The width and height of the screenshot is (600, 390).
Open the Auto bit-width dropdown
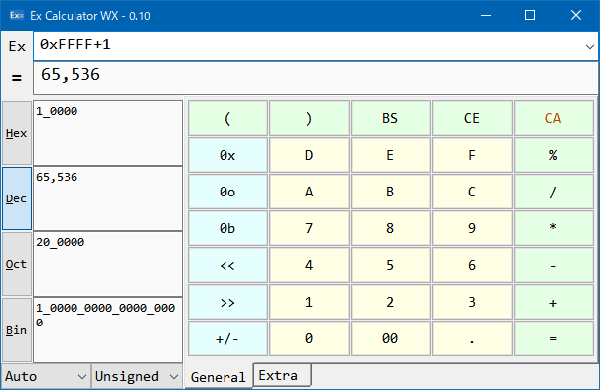click(x=46, y=377)
